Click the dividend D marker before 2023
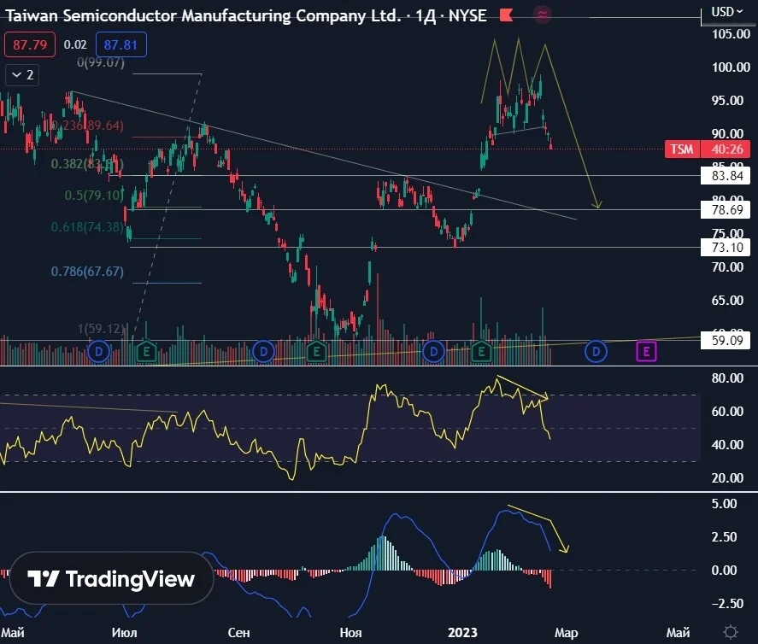 (x=433, y=352)
